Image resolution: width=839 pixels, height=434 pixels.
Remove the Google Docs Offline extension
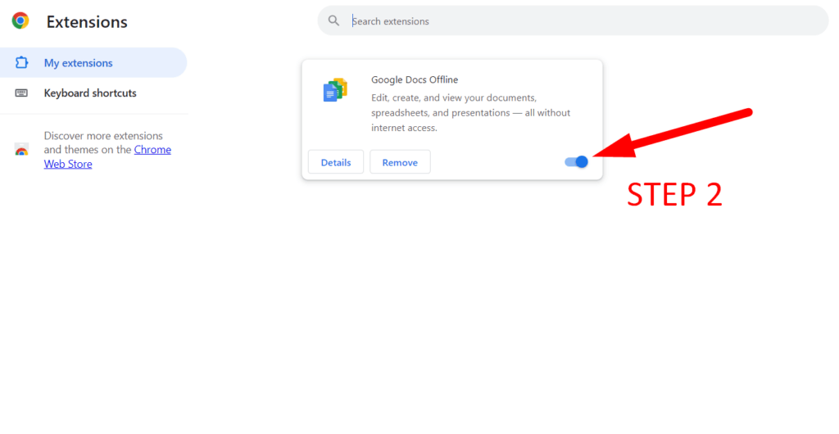click(400, 162)
